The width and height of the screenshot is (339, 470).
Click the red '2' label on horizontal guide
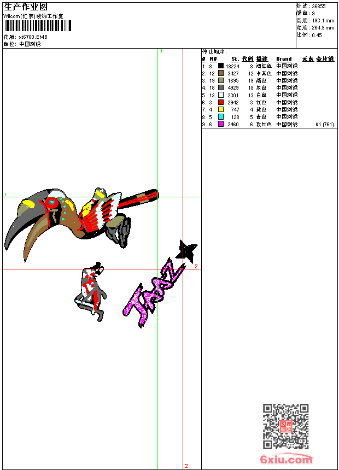tap(196, 267)
